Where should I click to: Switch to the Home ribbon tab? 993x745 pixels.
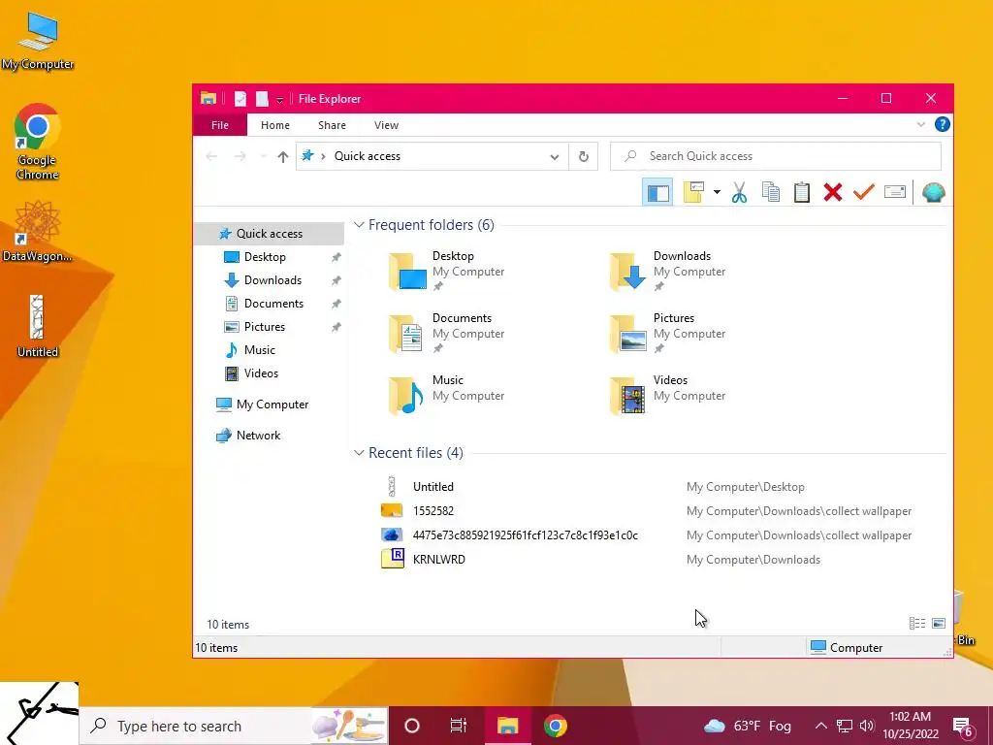(274, 125)
